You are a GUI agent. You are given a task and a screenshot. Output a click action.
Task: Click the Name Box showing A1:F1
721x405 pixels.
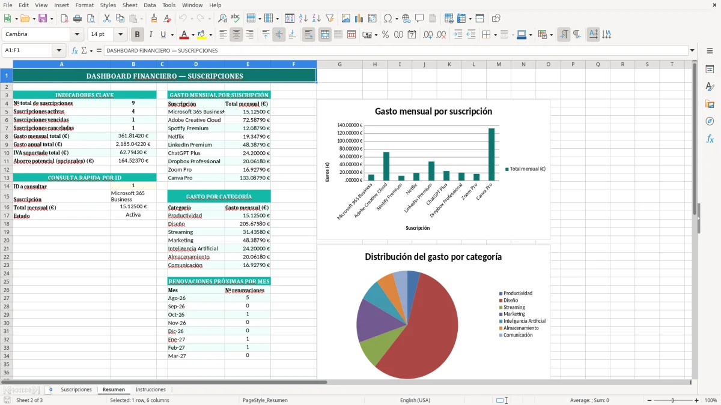[28, 50]
